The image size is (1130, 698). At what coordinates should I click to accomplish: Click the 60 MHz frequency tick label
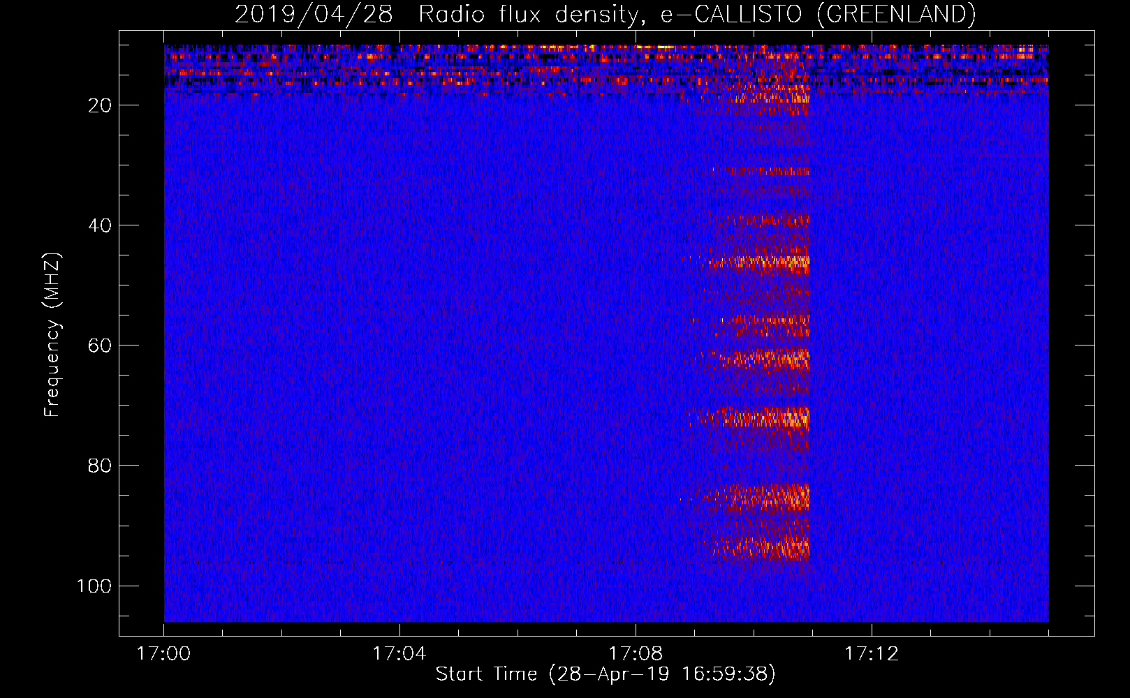click(x=100, y=346)
